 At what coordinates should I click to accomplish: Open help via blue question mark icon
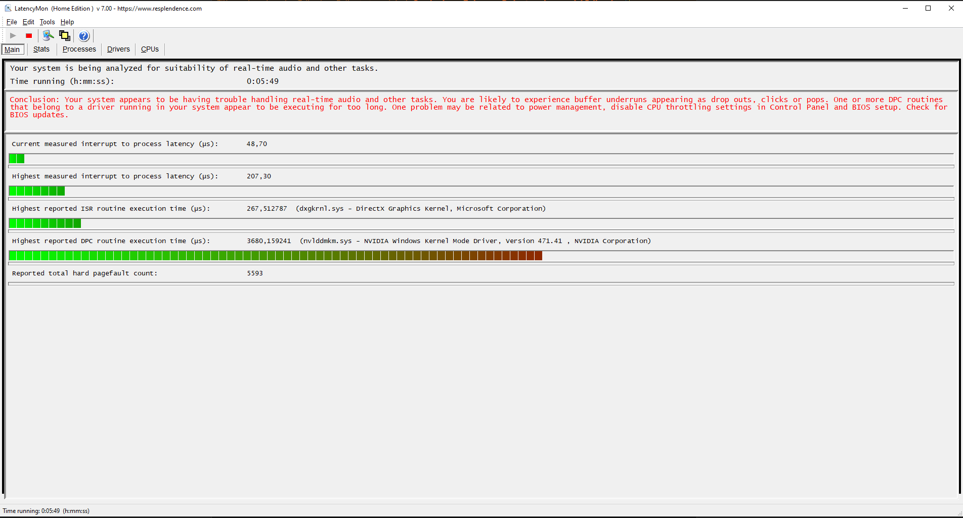(84, 36)
